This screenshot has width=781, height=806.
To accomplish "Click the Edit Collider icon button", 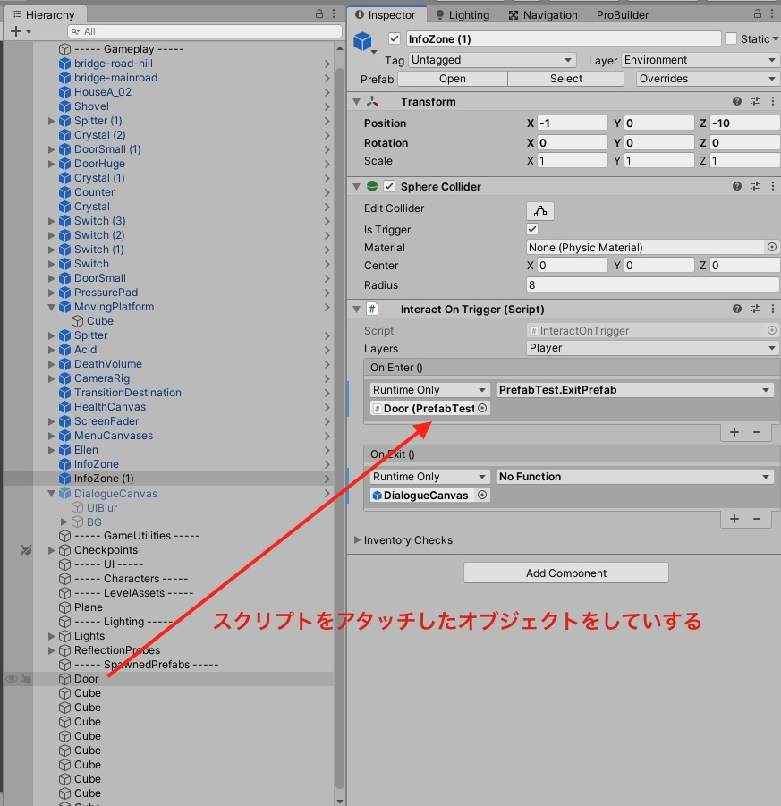I will pos(540,211).
